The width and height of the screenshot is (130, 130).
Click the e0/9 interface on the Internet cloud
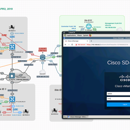21,75
